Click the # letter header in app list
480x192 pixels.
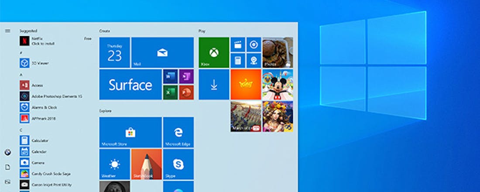coord(21,53)
